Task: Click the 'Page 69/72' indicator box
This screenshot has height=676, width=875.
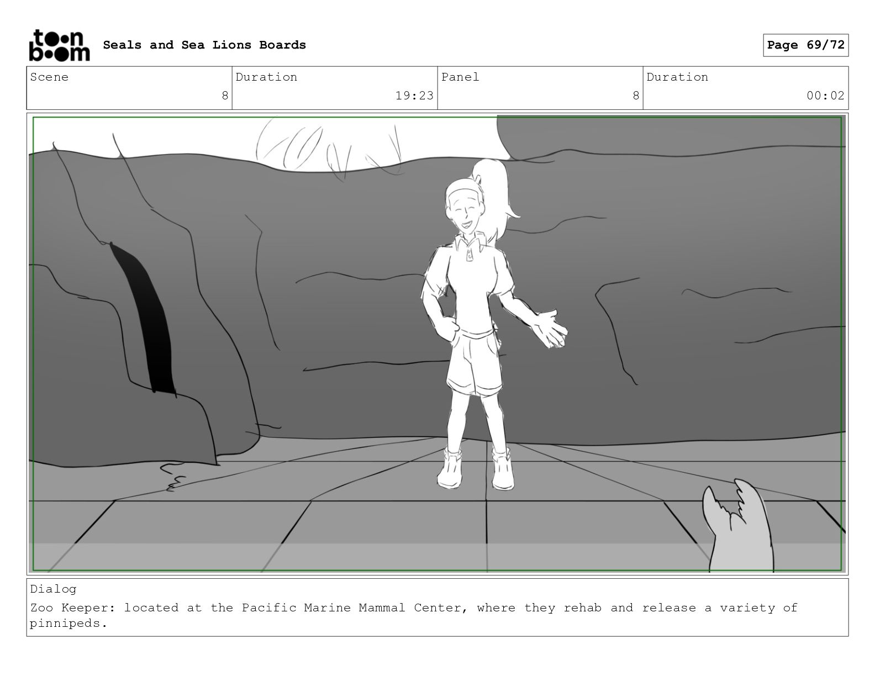Action: click(805, 45)
